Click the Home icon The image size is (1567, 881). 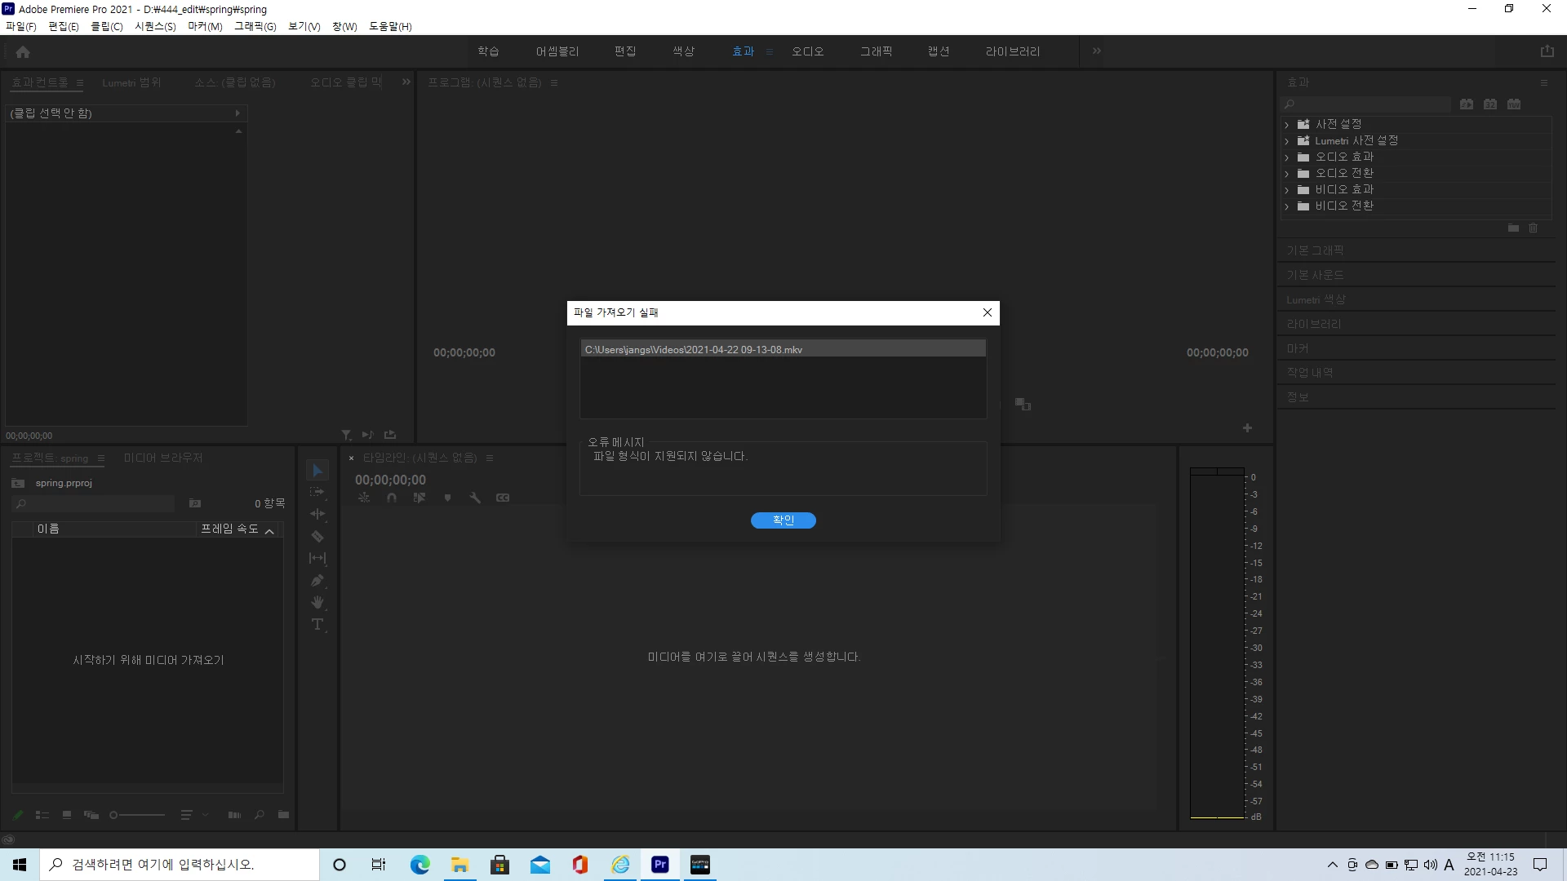[x=23, y=52]
